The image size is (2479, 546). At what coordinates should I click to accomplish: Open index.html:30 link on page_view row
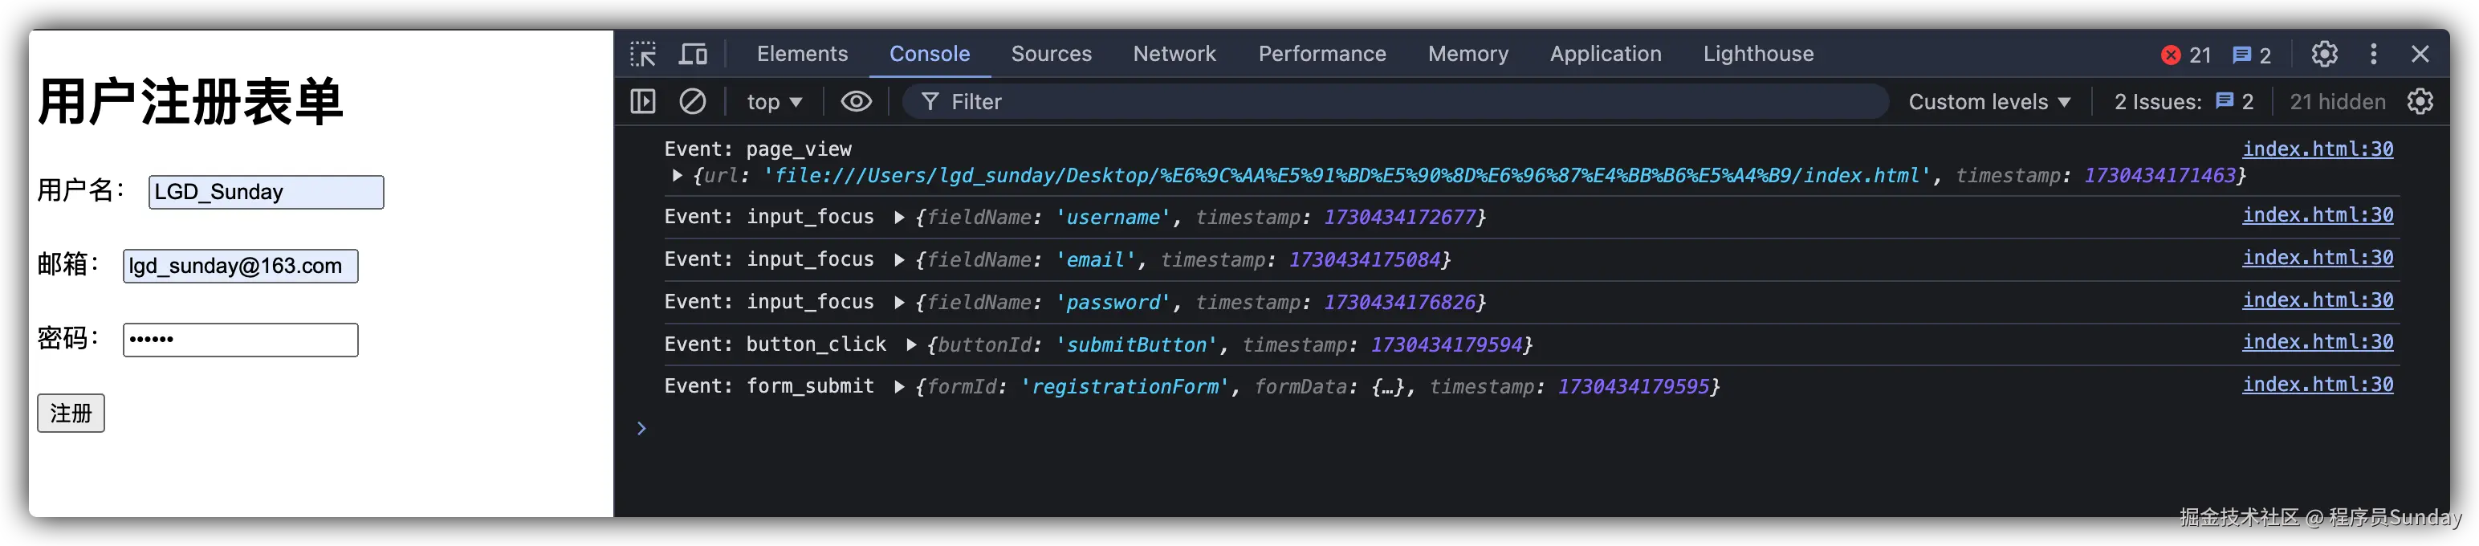[2318, 149]
